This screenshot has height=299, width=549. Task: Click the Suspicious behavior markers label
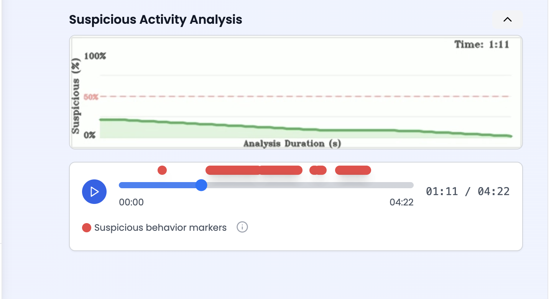coord(161,227)
